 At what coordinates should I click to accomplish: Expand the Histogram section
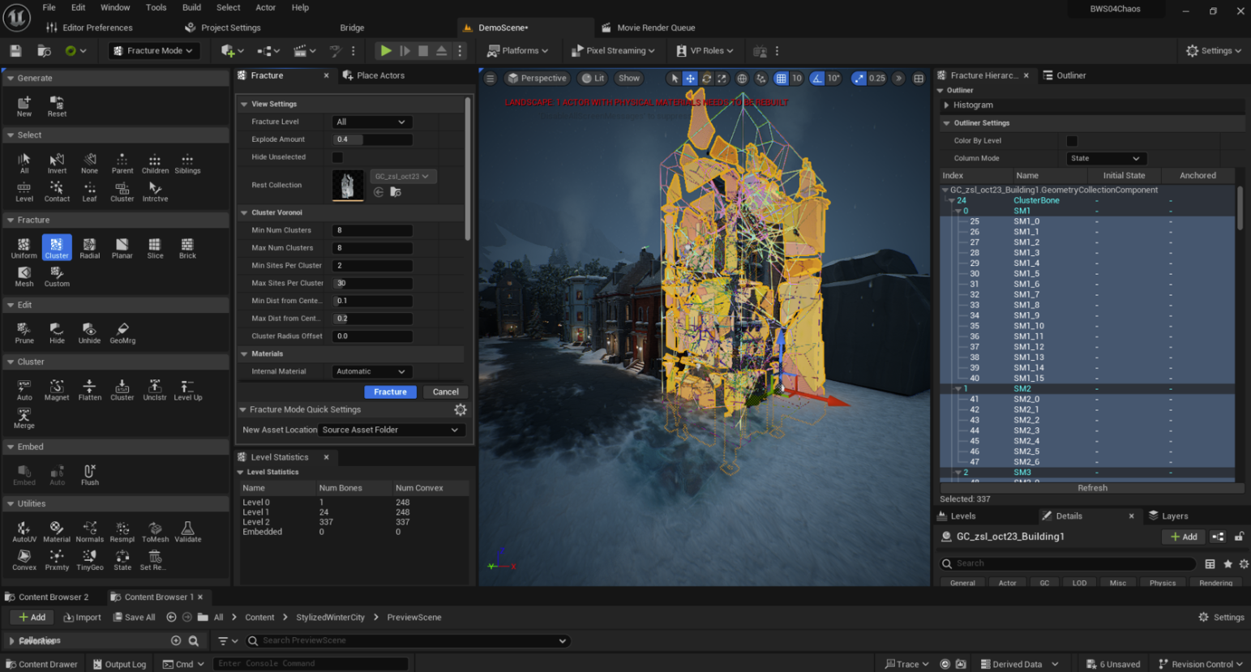pos(973,105)
